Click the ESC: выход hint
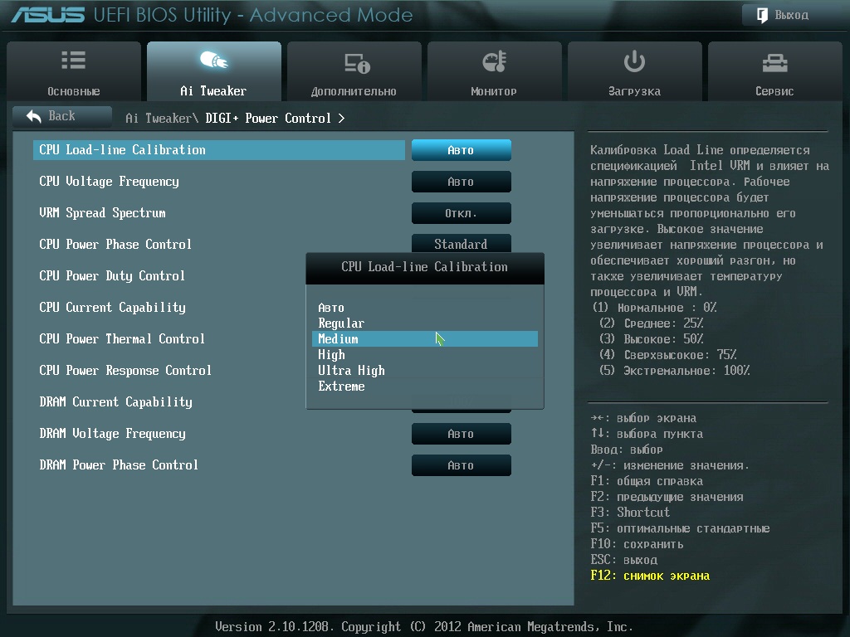The width and height of the screenshot is (850, 637). click(x=624, y=560)
